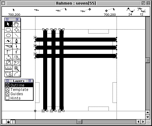This screenshot has height=126, width=152.
Task: Toggle the Outline layer checkbox
Action: point(7,85)
